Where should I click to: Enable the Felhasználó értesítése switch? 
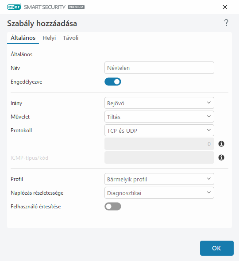click(113, 207)
